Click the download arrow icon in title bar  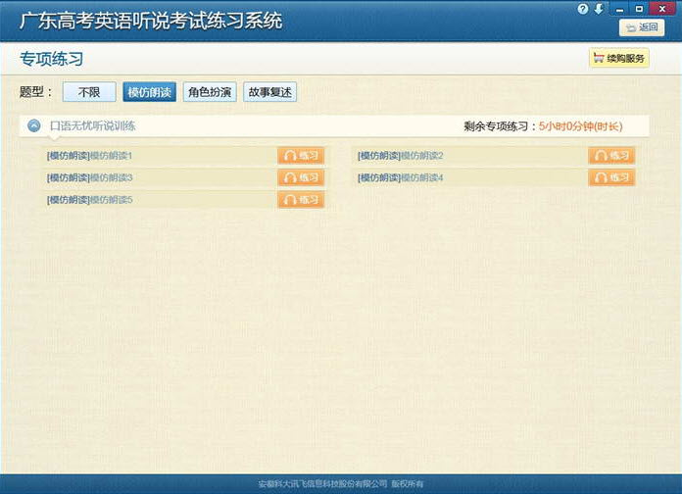599,9
